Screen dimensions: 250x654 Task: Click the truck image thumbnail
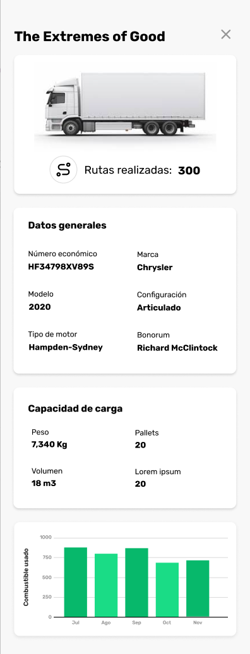[x=125, y=106]
